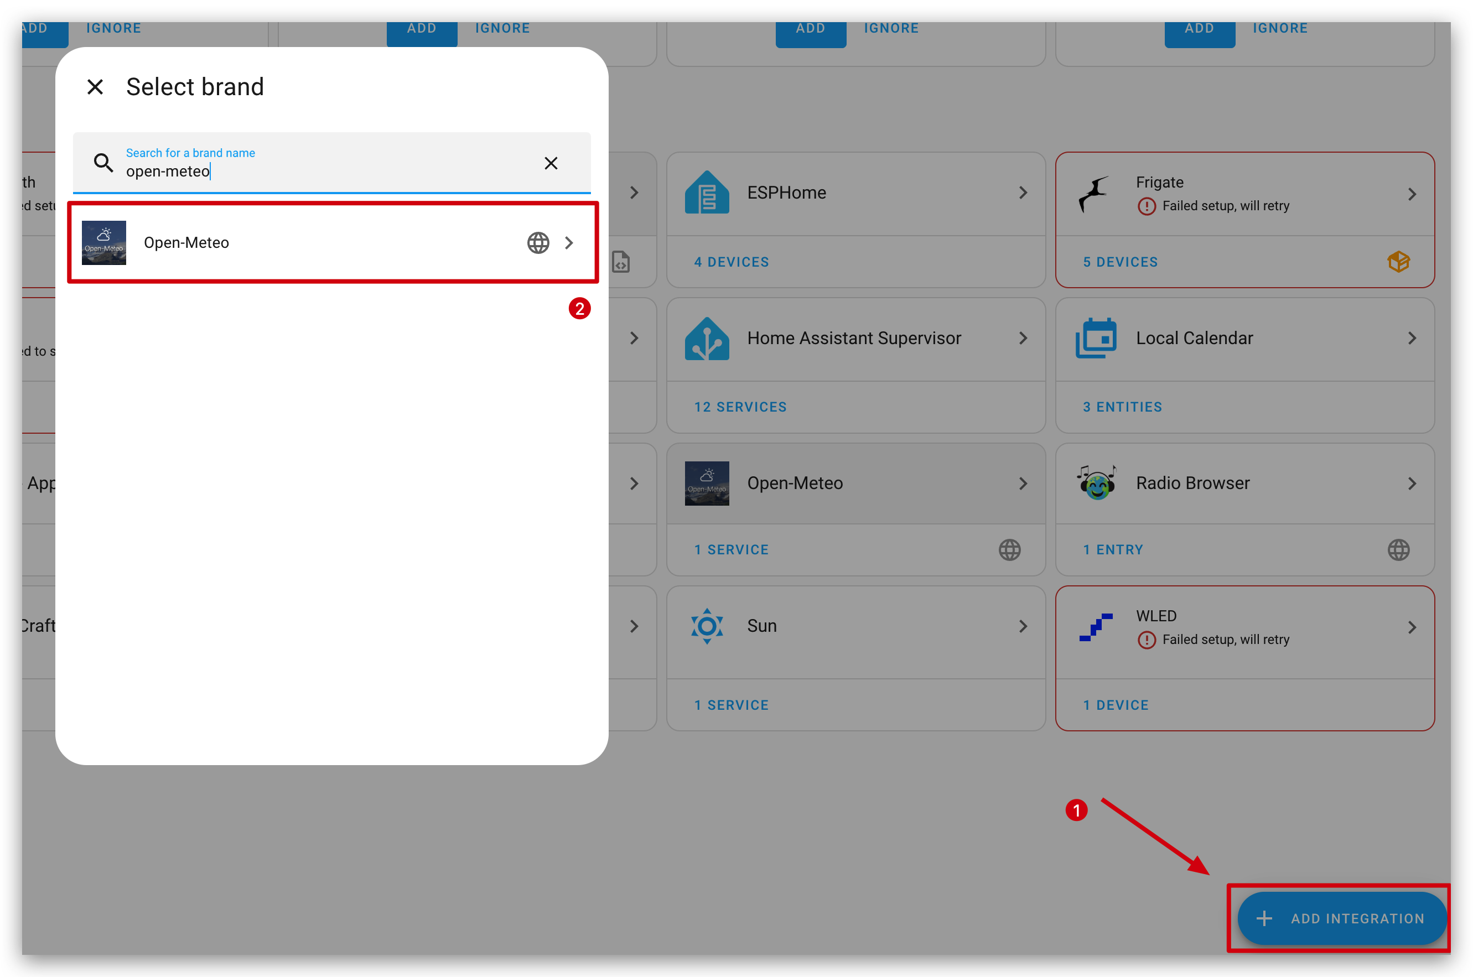Open the ESPHome integration logo
The height and width of the screenshot is (977, 1473).
[x=707, y=193]
